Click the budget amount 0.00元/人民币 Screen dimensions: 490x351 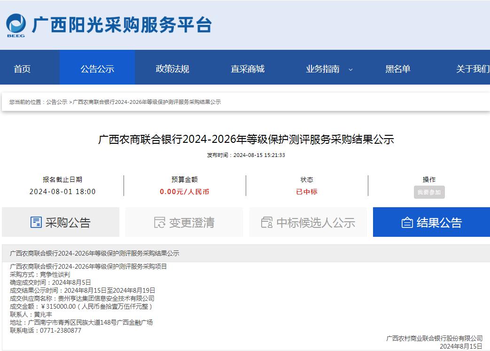pos(184,192)
